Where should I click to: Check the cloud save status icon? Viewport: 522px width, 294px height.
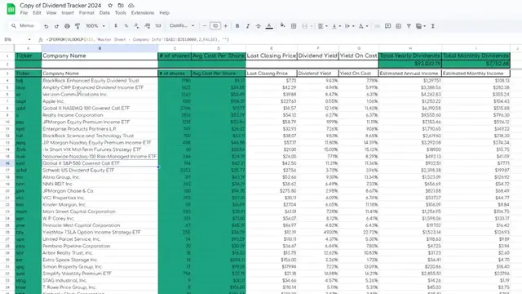pyautogui.click(x=131, y=6)
